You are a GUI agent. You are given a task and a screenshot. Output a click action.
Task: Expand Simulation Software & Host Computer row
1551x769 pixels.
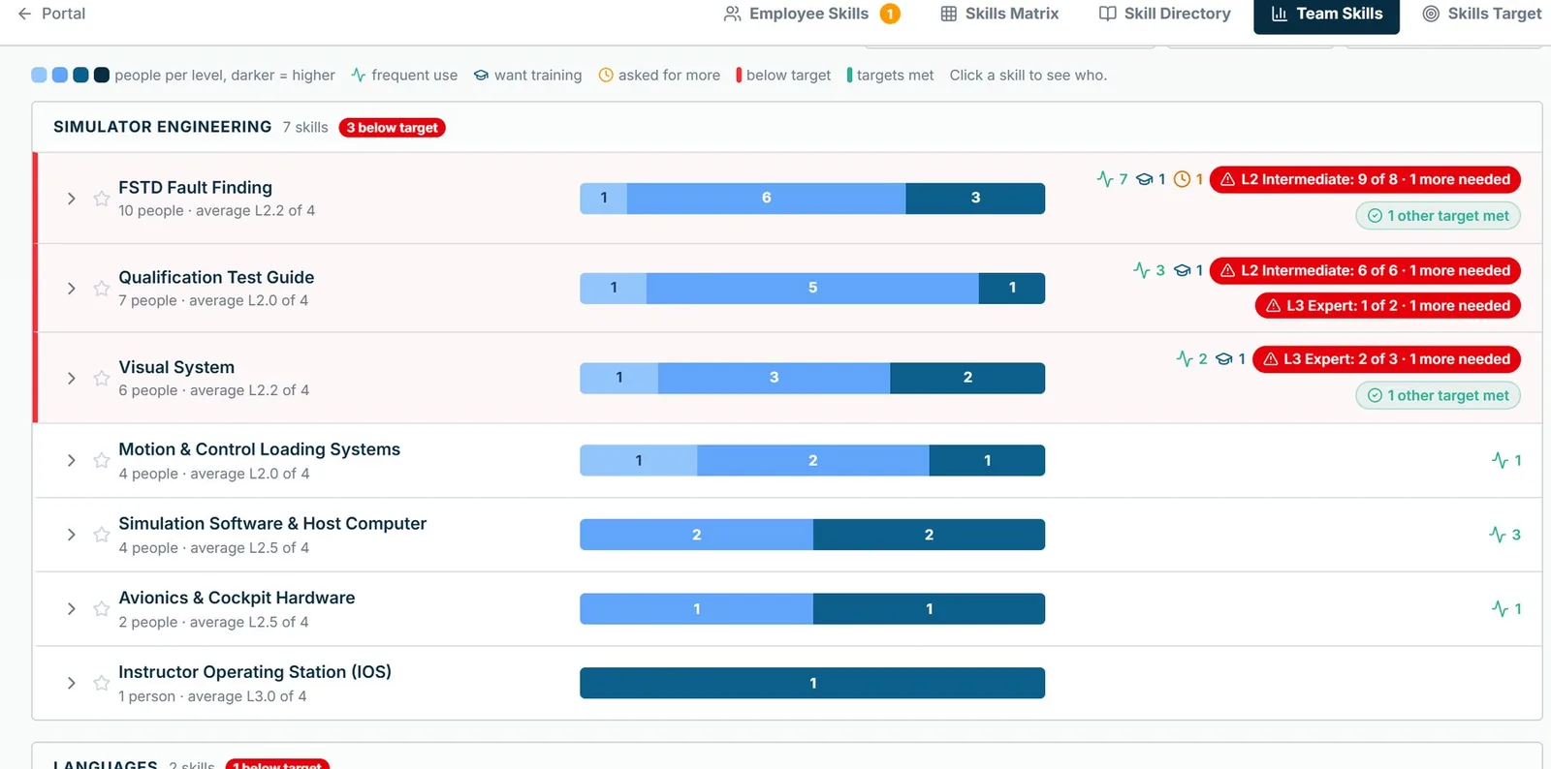pos(71,535)
